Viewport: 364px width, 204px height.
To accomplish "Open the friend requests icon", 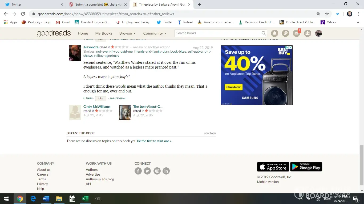I will point(308,33).
